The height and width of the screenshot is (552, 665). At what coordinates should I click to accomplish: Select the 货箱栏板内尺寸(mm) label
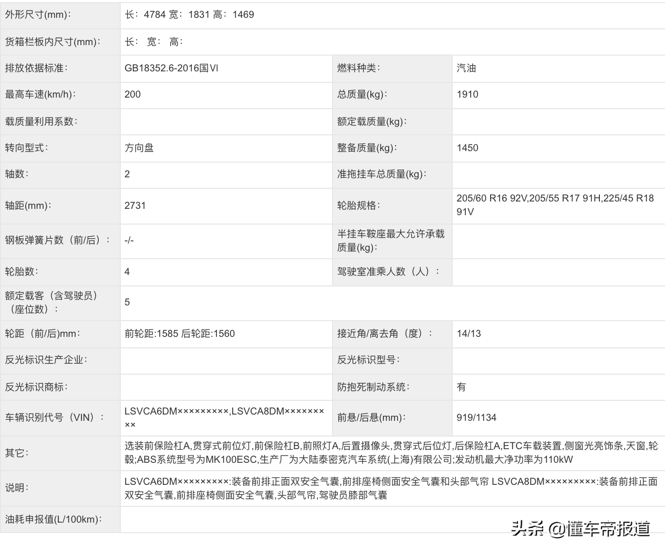click(53, 42)
